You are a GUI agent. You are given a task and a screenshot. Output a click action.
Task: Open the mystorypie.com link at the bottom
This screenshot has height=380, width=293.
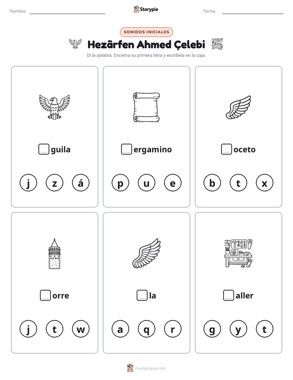(x=150, y=368)
